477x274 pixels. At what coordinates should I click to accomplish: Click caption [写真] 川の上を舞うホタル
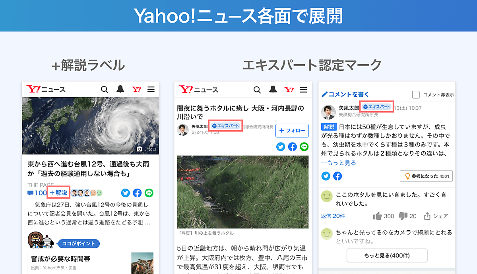click(206, 233)
